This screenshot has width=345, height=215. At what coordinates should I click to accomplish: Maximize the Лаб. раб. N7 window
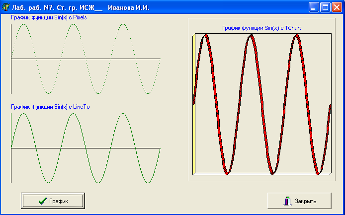(325, 7)
